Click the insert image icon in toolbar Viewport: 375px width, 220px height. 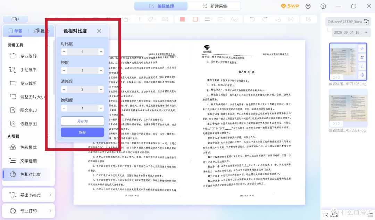[x=165, y=19]
